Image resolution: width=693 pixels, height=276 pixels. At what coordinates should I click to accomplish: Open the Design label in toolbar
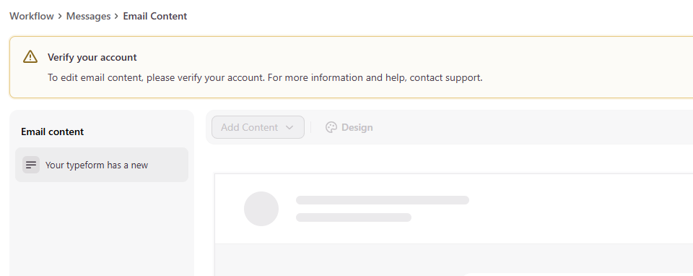pos(357,127)
